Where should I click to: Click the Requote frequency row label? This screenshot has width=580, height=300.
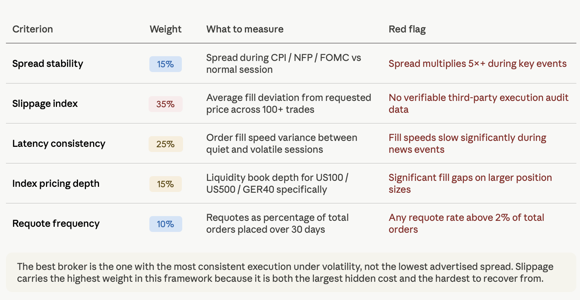click(x=56, y=224)
